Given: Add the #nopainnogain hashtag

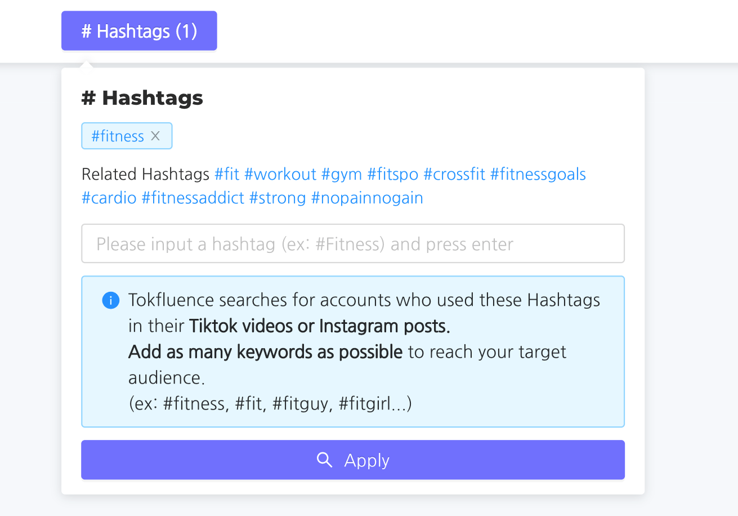Looking at the screenshot, I should tap(367, 198).
